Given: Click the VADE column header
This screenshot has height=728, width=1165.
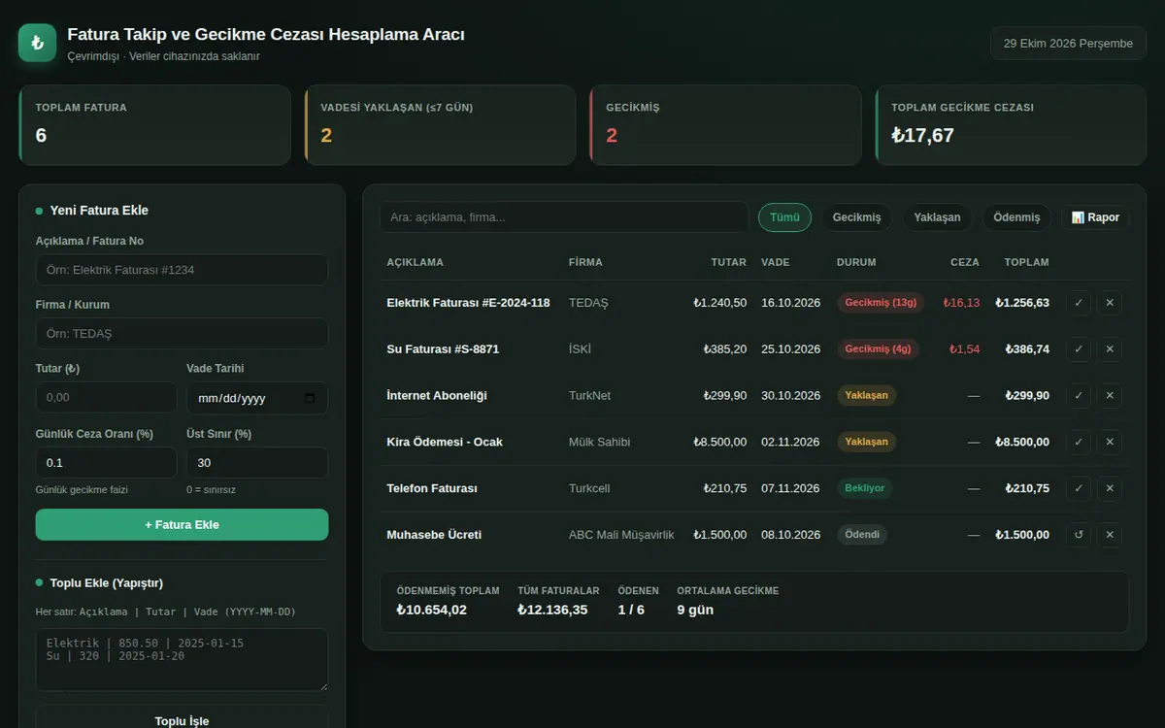Looking at the screenshot, I should click(x=776, y=262).
